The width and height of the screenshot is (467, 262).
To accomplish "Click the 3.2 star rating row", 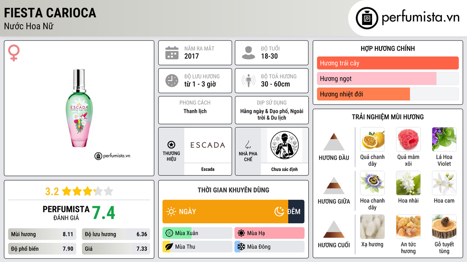I will [79, 191].
